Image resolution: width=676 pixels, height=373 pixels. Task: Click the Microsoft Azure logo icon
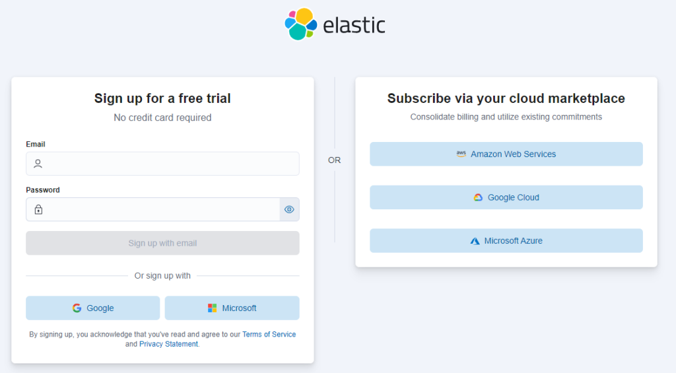point(475,241)
